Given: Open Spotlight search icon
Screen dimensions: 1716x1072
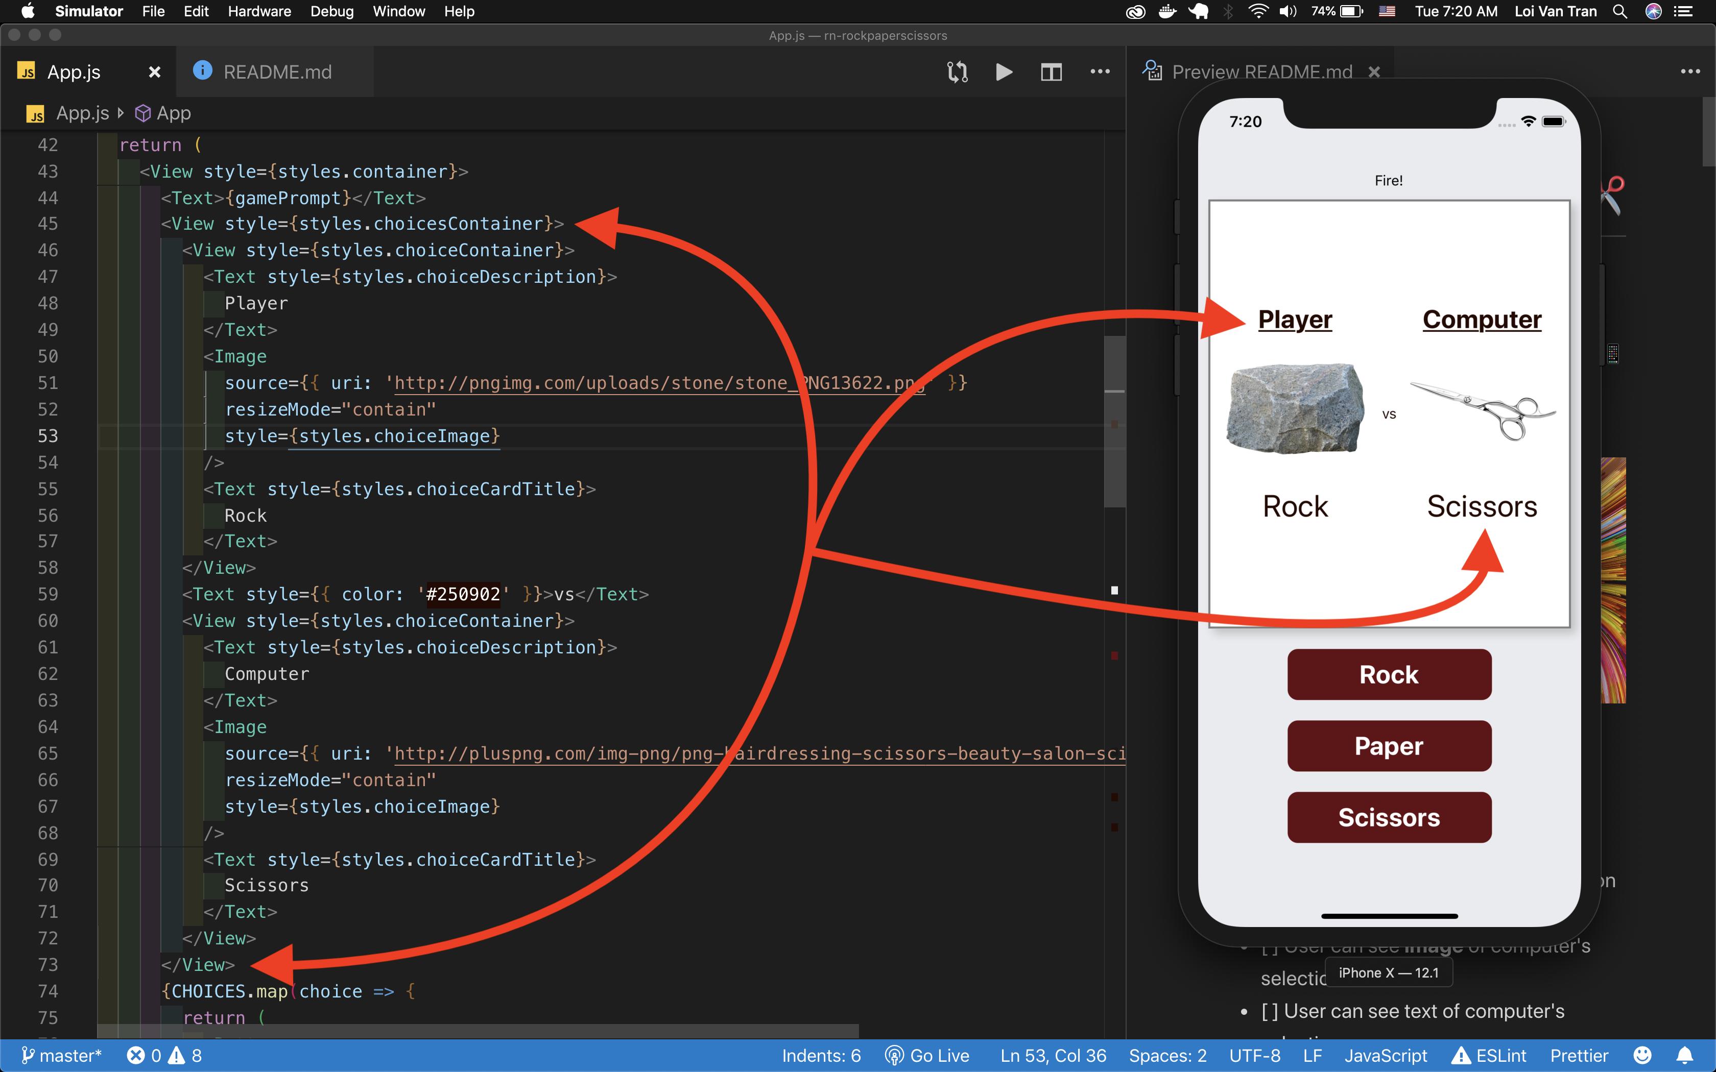Looking at the screenshot, I should point(1619,11).
